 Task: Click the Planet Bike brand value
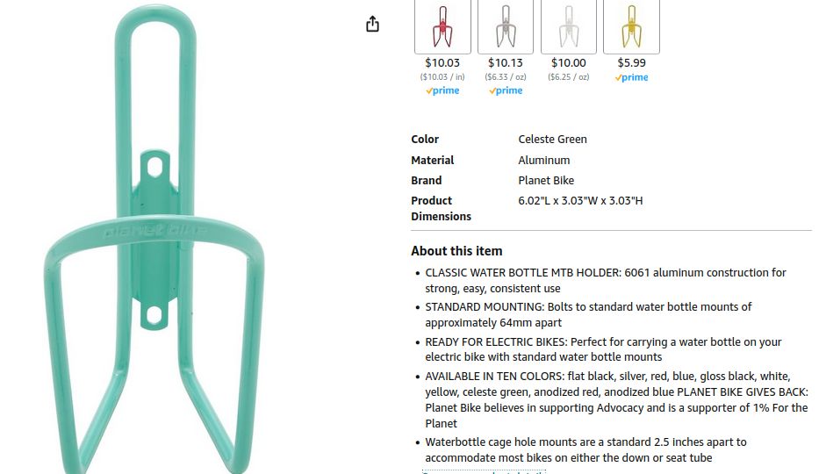(546, 180)
